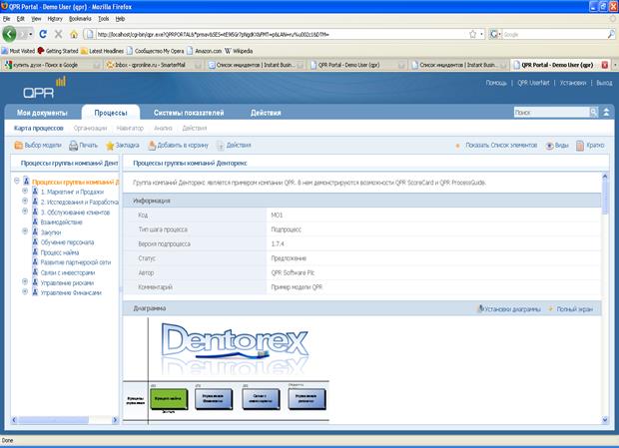The image size is (619, 448).
Task: Bookmark this page with the star icon
Action: click(472, 34)
